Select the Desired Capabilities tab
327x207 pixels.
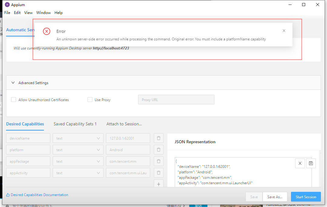tap(25, 124)
